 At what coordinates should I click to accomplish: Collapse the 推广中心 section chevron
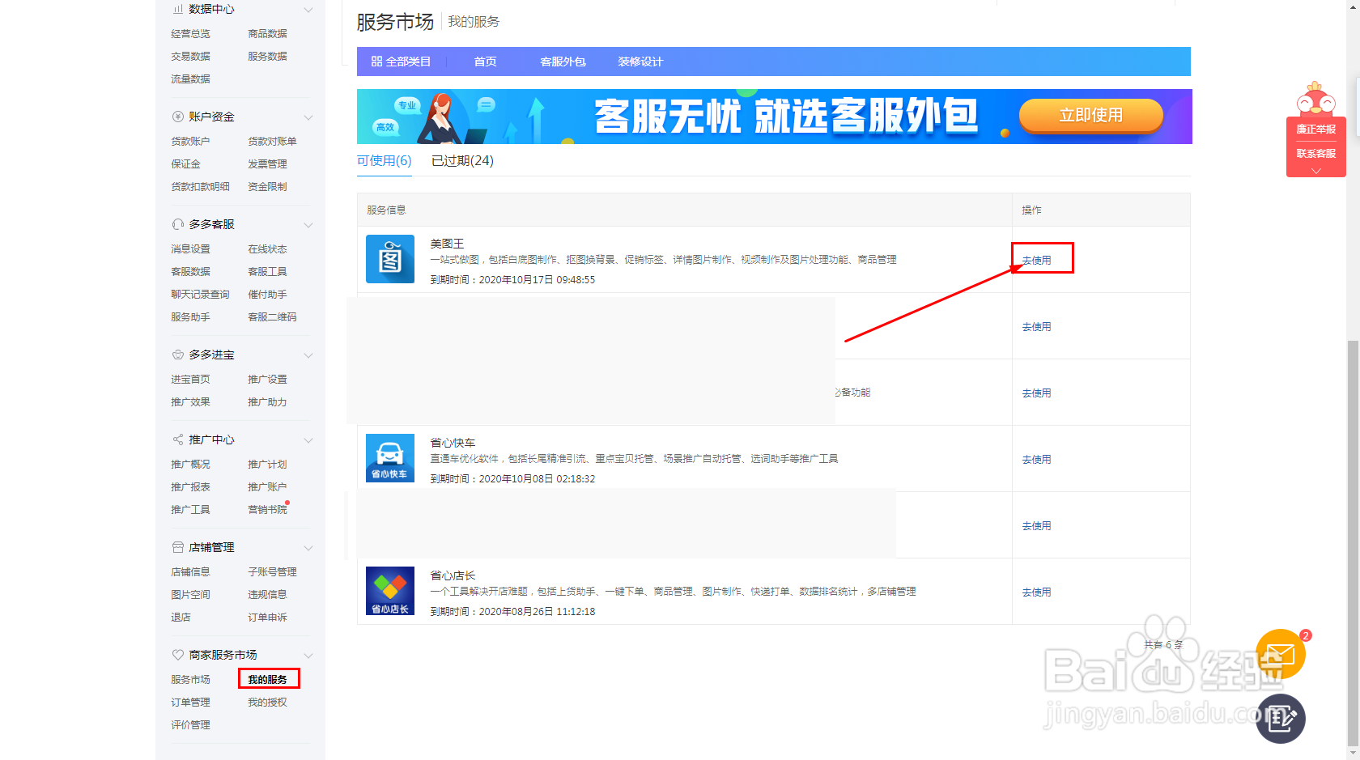(308, 440)
